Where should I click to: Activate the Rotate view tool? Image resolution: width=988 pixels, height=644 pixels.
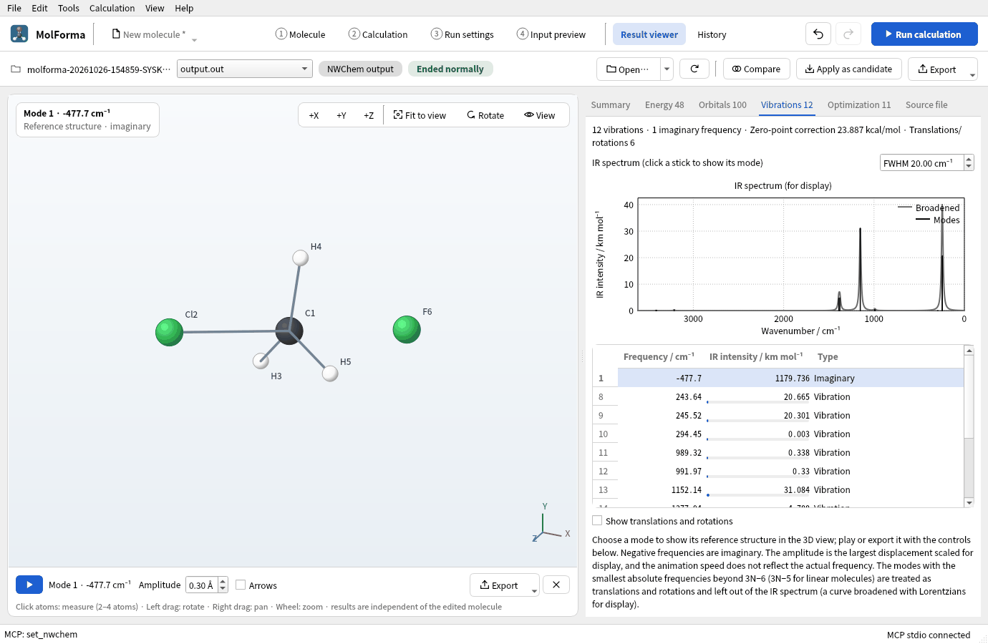485,115
